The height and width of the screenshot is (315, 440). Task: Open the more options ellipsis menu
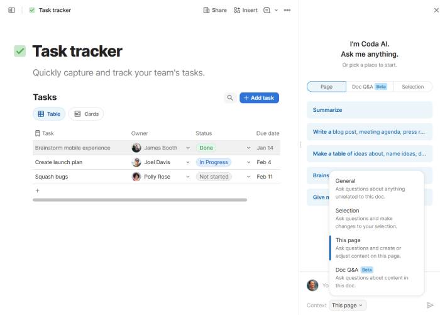click(287, 11)
